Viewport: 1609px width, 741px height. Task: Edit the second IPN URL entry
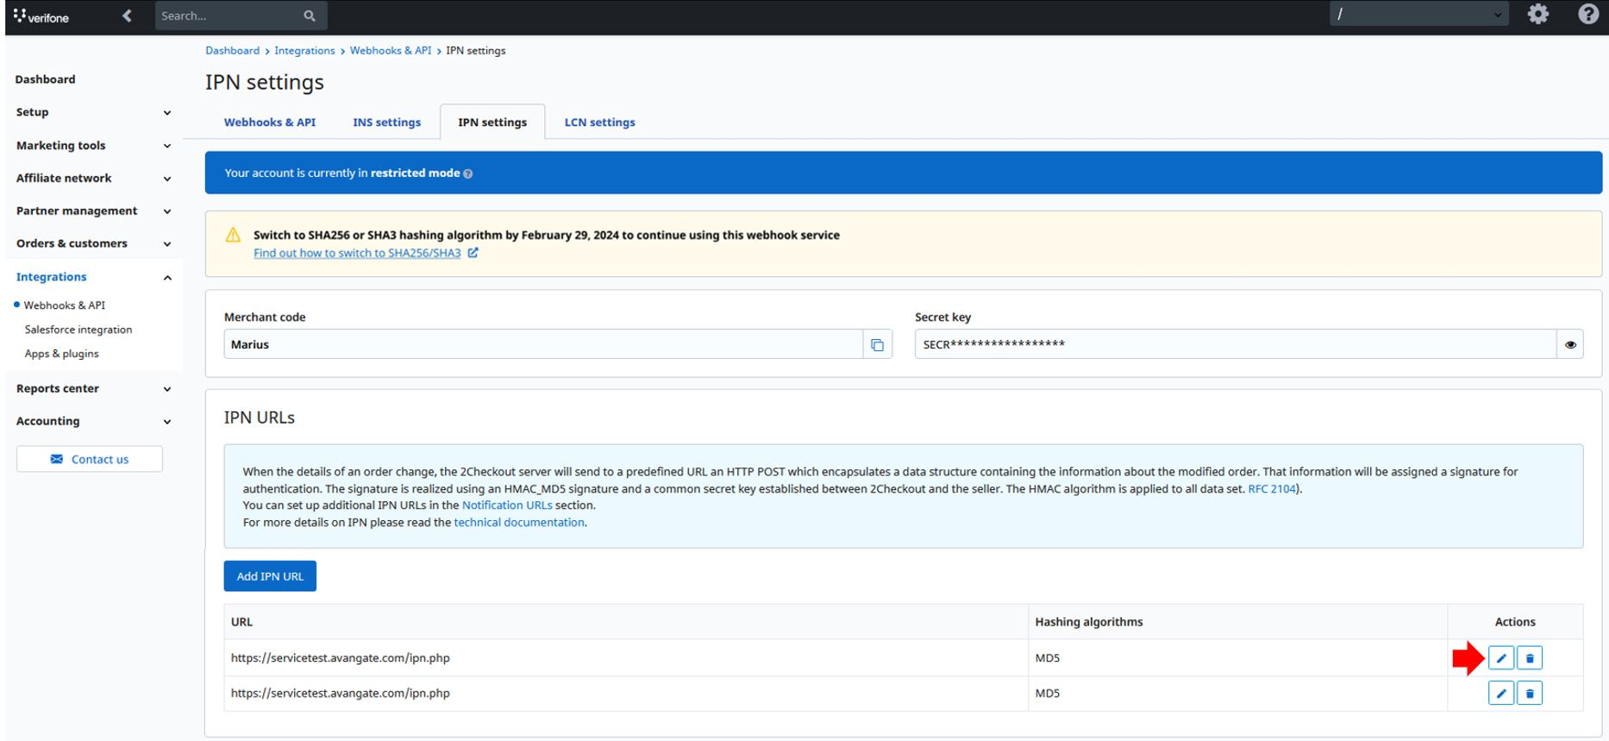tap(1501, 694)
